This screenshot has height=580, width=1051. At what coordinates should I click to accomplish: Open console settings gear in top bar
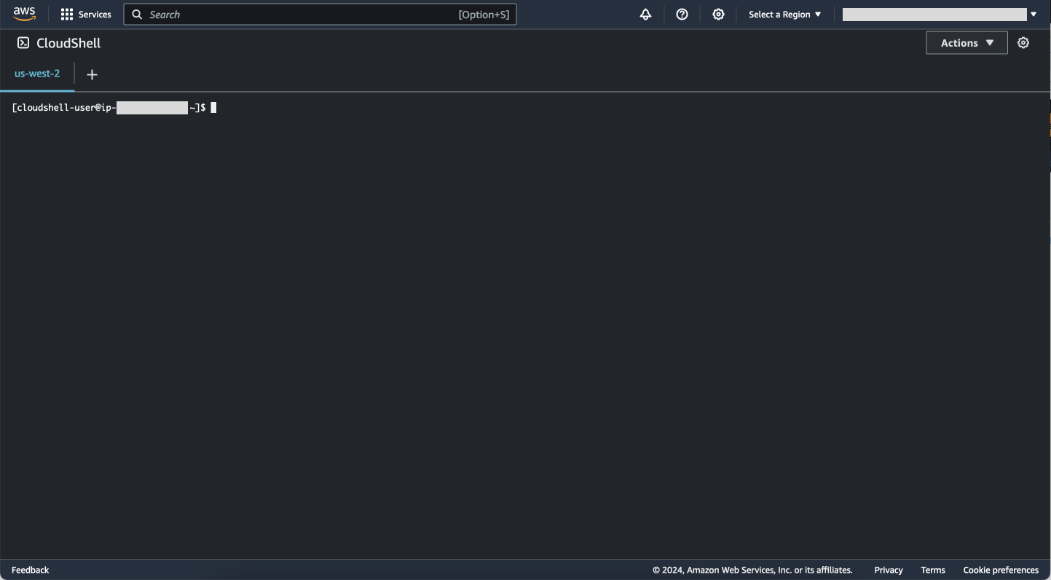(x=718, y=15)
